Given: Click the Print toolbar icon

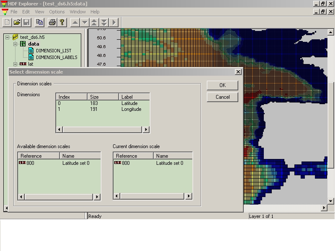Looking at the screenshot, I should pyautogui.click(x=52, y=22).
